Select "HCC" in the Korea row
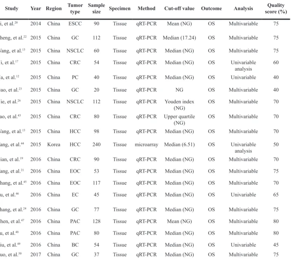Viewport: 292px width, 259px height. pos(75,144)
